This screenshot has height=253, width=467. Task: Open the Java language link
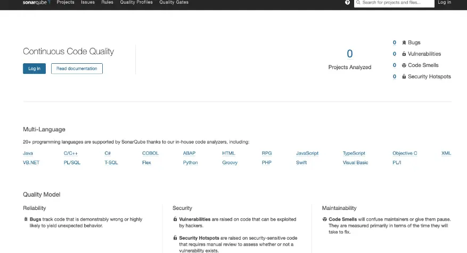(x=28, y=153)
